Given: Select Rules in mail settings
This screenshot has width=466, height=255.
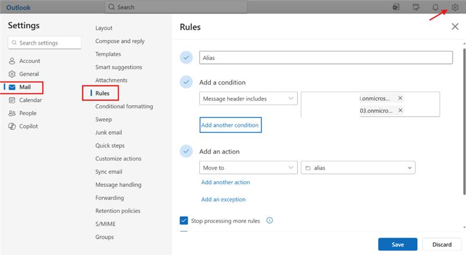Looking at the screenshot, I should click(103, 93).
